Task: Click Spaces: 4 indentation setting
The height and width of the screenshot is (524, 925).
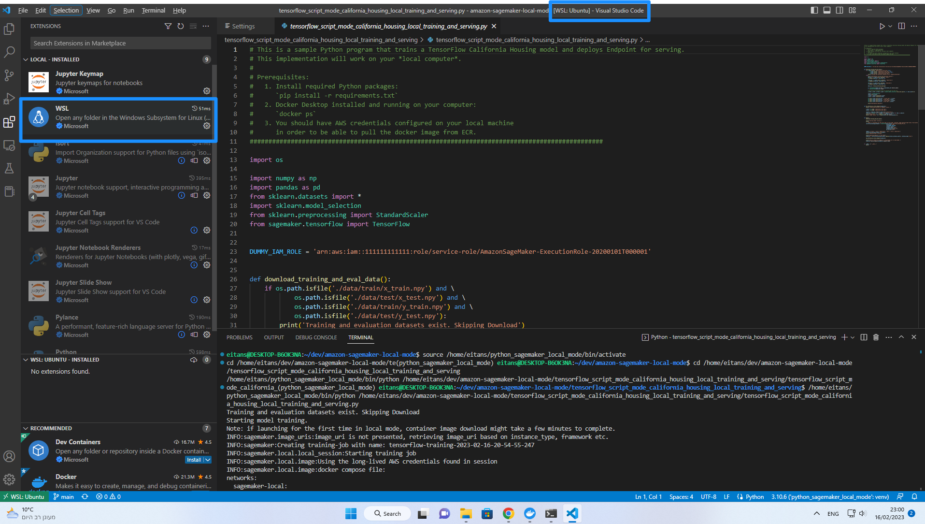Action: 681,496
